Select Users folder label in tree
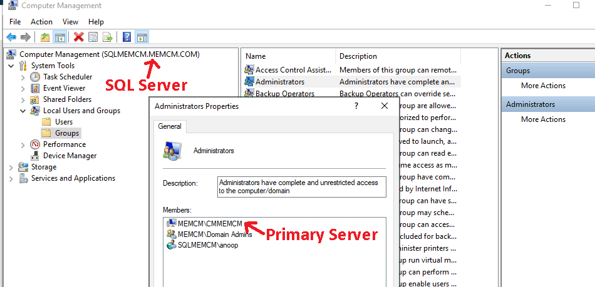595x287 pixels. pyautogui.click(x=64, y=122)
